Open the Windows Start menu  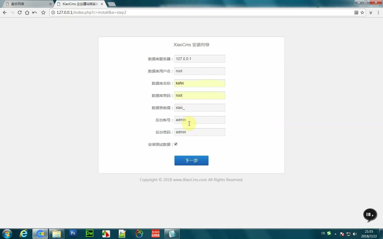pyautogui.click(x=7, y=234)
